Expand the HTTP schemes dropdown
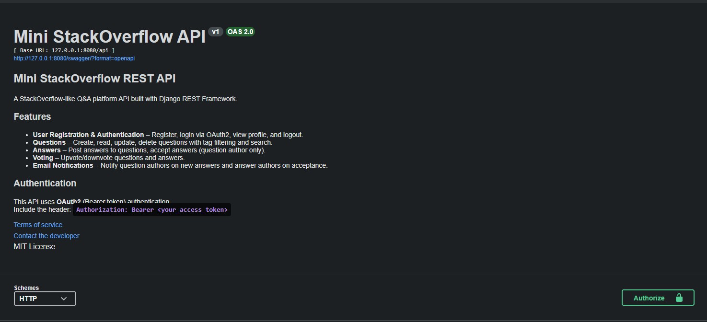This screenshot has width=707, height=322. 45,299
